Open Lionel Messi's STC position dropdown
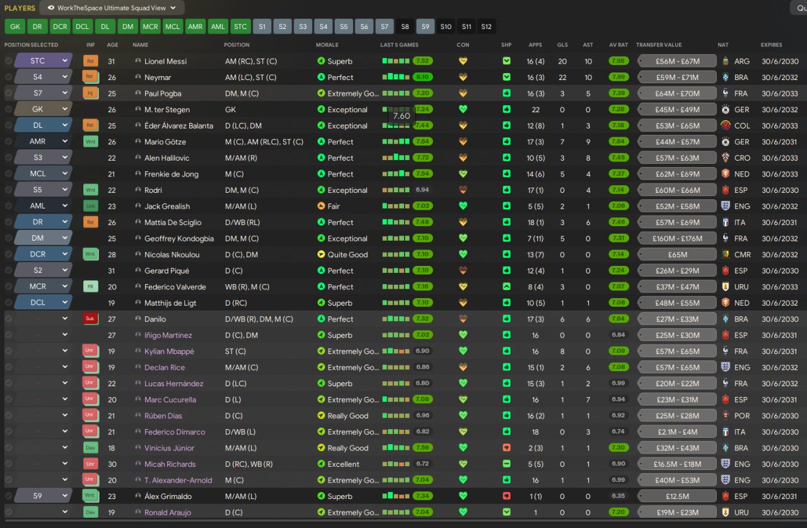Viewport: 807px width, 528px height. point(43,61)
